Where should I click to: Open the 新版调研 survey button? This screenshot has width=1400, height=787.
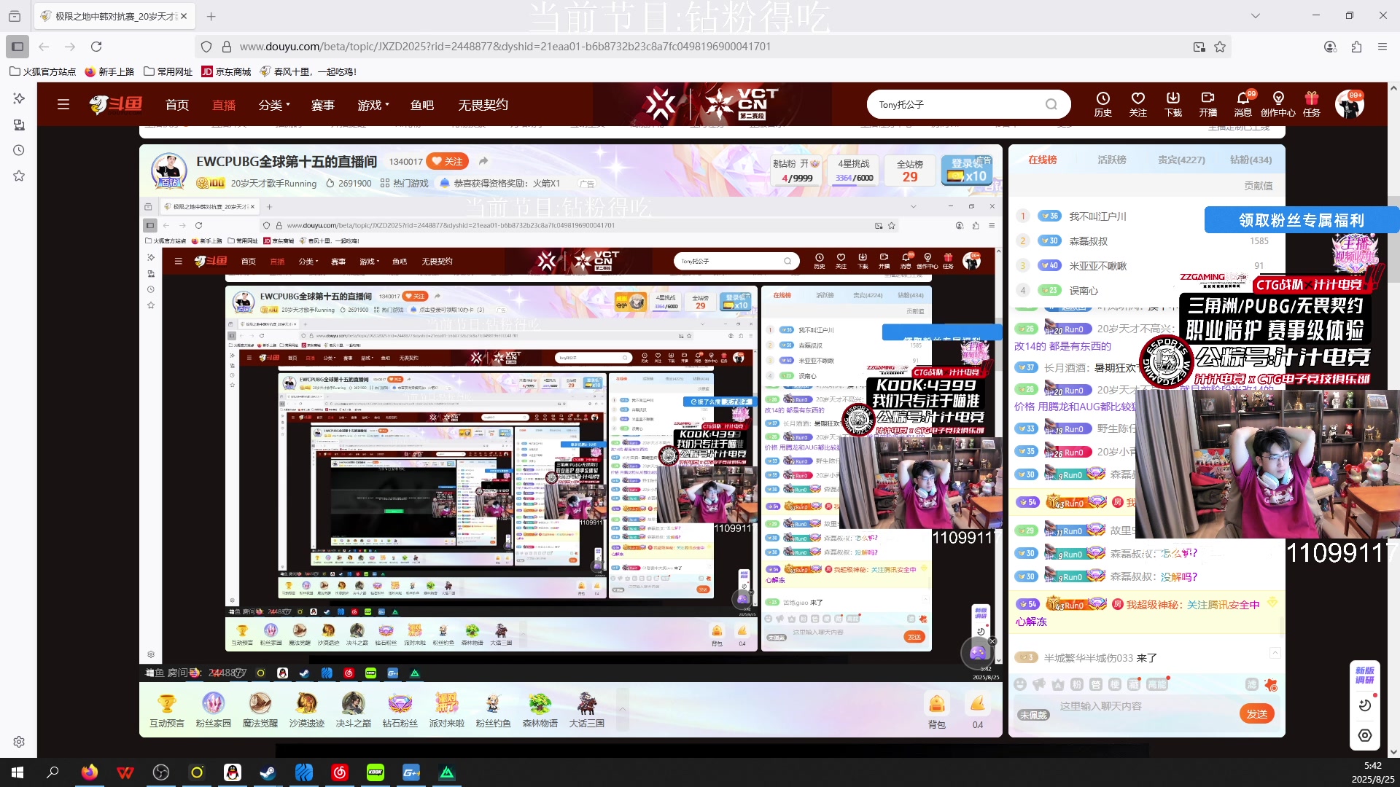coord(1365,675)
